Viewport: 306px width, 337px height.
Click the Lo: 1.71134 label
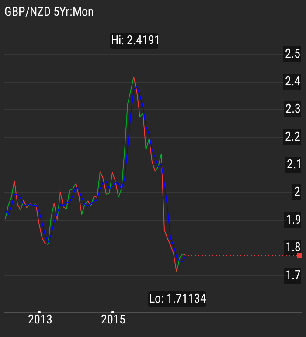177,299
